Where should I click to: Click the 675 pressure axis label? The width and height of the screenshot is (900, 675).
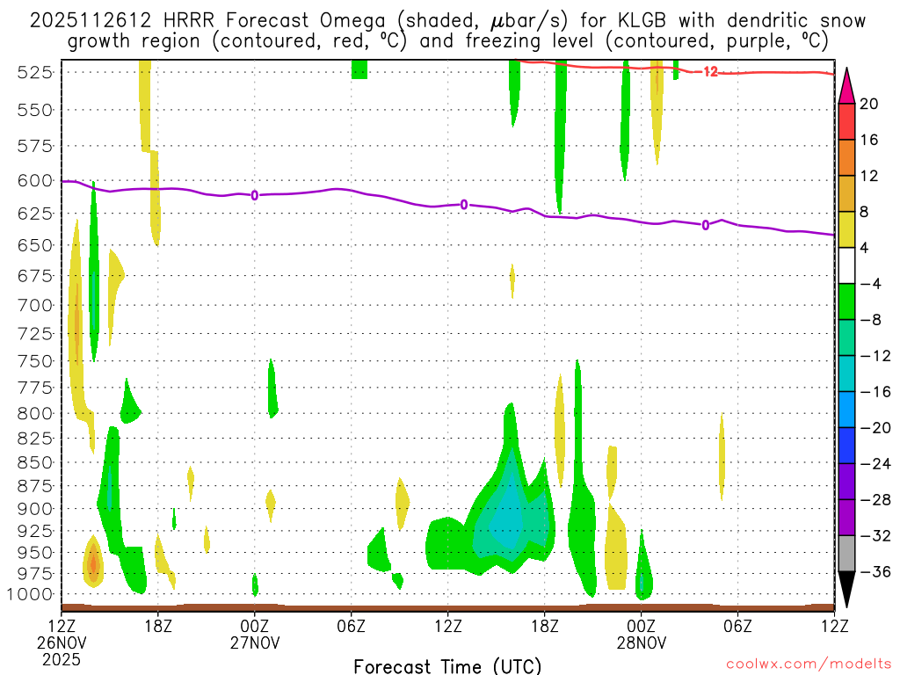point(35,276)
